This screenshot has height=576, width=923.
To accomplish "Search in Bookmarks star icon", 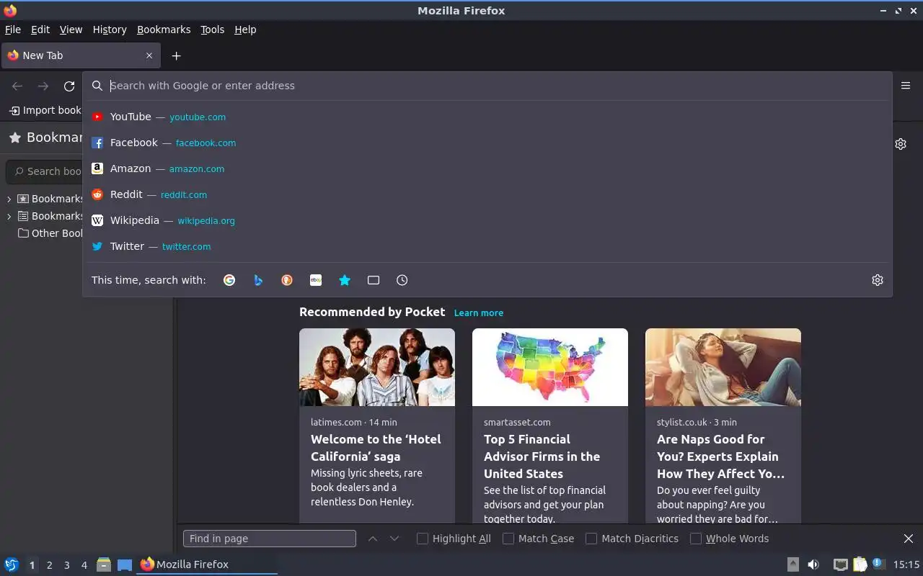I will (x=345, y=280).
